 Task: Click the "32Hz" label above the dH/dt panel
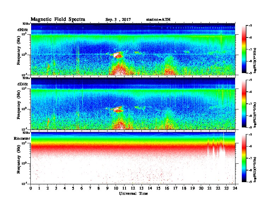(x=26, y=24)
